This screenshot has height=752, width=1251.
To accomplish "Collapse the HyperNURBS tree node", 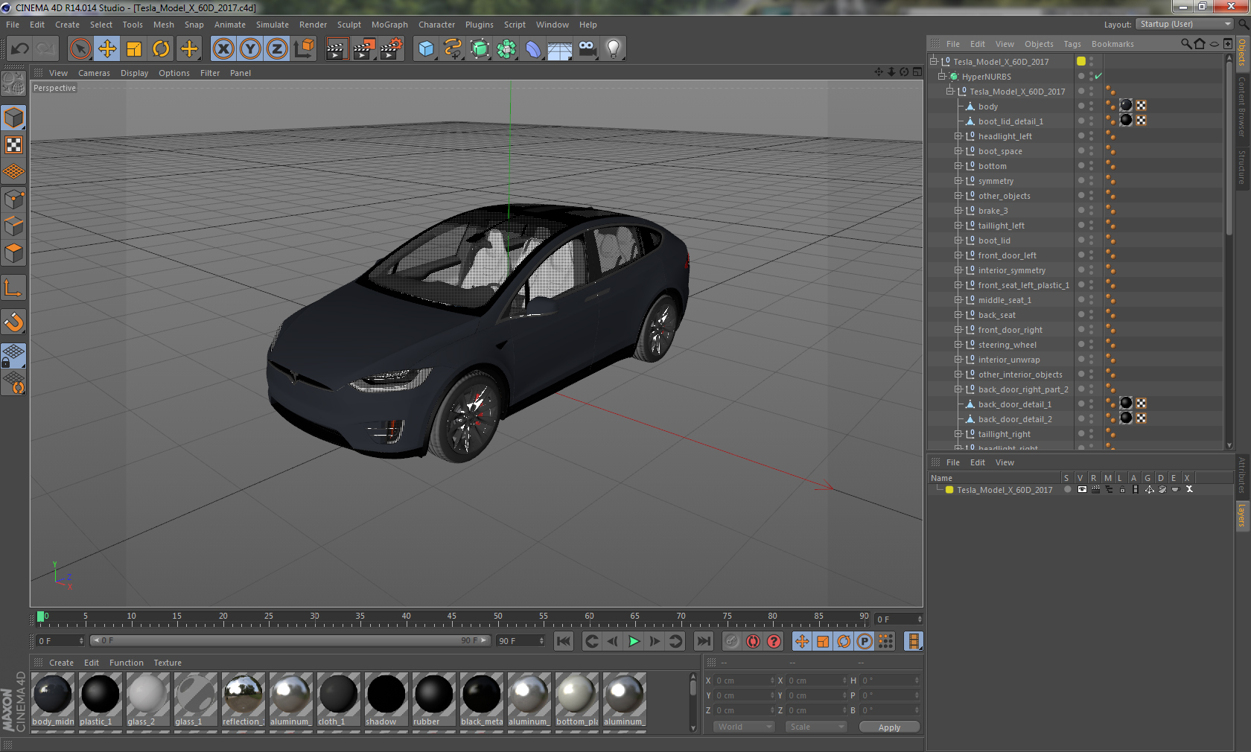I will (941, 77).
